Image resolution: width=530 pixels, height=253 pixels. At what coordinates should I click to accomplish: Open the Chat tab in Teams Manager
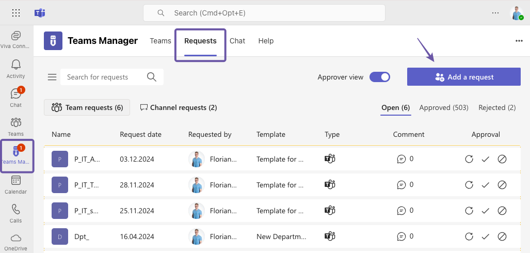237,41
